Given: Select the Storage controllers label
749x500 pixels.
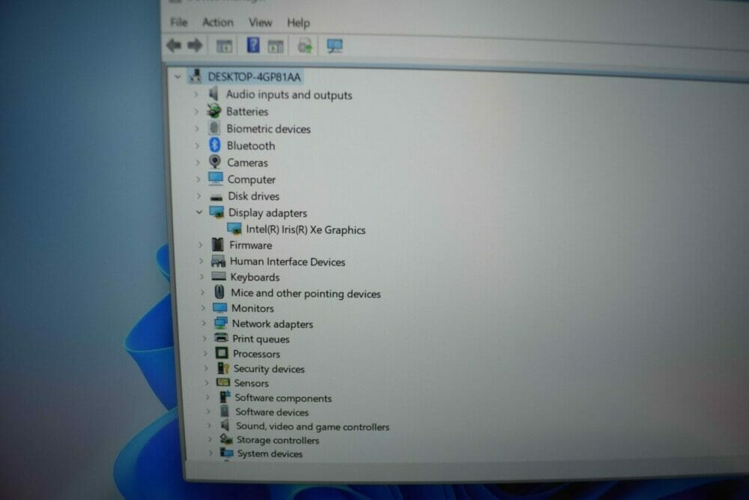Looking at the screenshot, I should point(278,440).
